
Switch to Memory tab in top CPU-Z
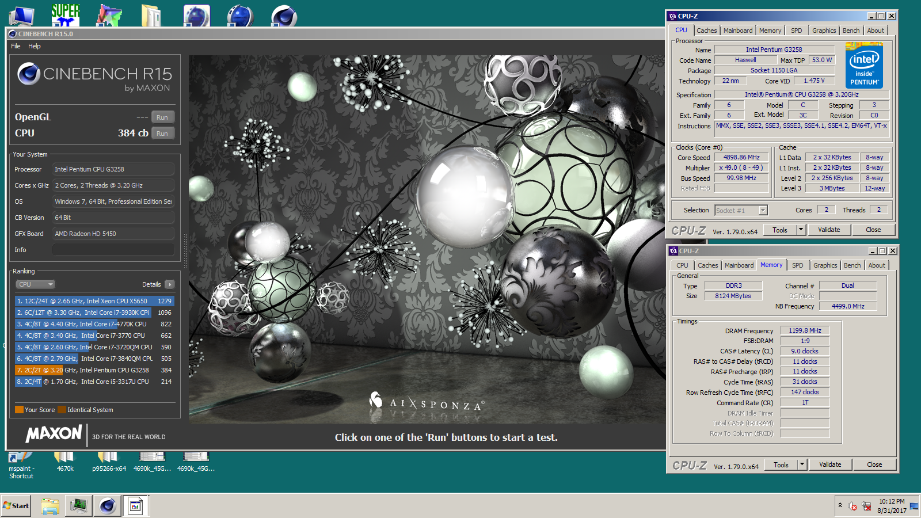[x=770, y=31]
